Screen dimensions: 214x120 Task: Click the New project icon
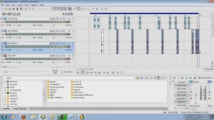(2, 9)
